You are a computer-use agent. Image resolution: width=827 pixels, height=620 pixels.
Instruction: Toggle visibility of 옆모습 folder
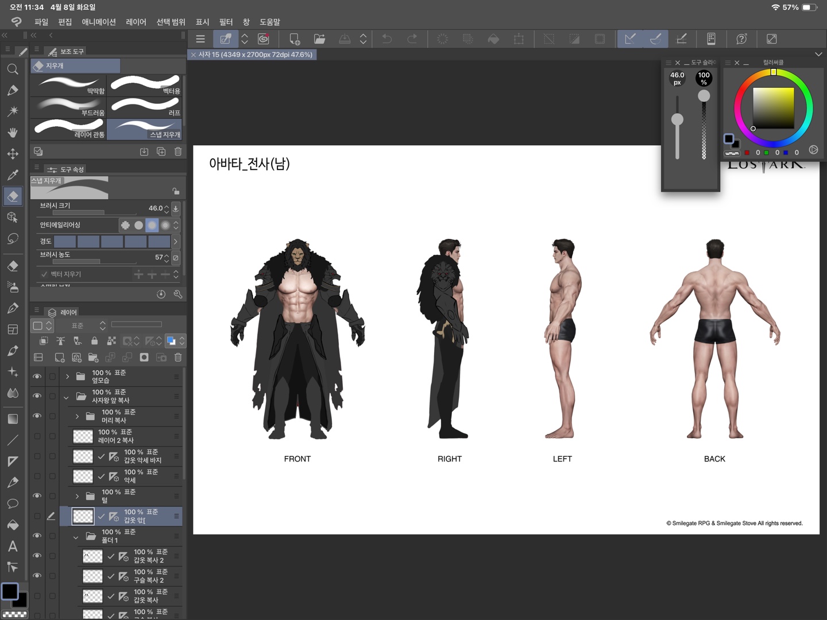(x=37, y=377)
